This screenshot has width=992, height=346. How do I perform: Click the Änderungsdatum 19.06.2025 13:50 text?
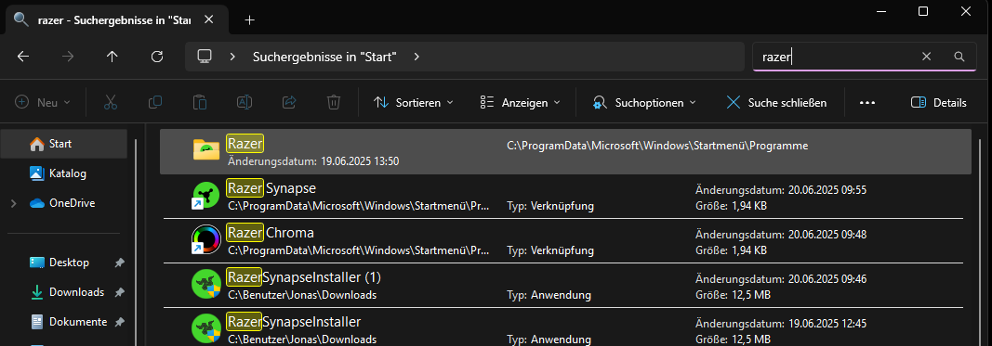(x=313, y=161)
